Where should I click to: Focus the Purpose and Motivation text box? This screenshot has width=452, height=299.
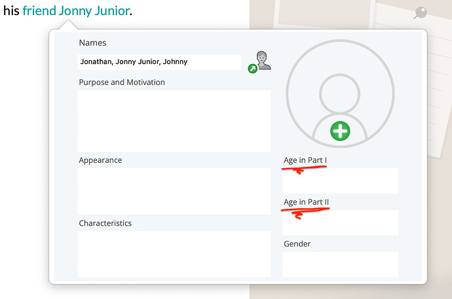coord(174,120)
